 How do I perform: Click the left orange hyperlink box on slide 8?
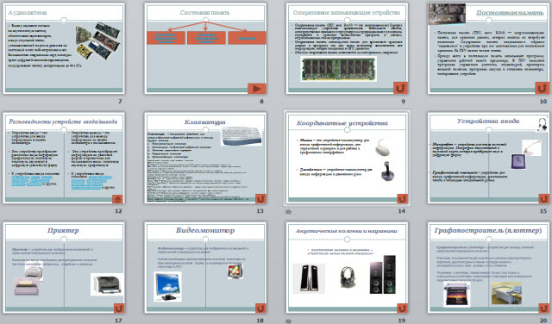pyautogui.click(x=166, y=38)
